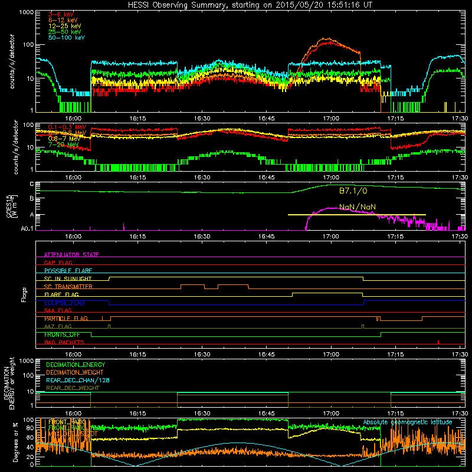Screen dimensions: 472x472
Task: Pick the 50-100 keV legend label
Action: (x=67, y=38)
